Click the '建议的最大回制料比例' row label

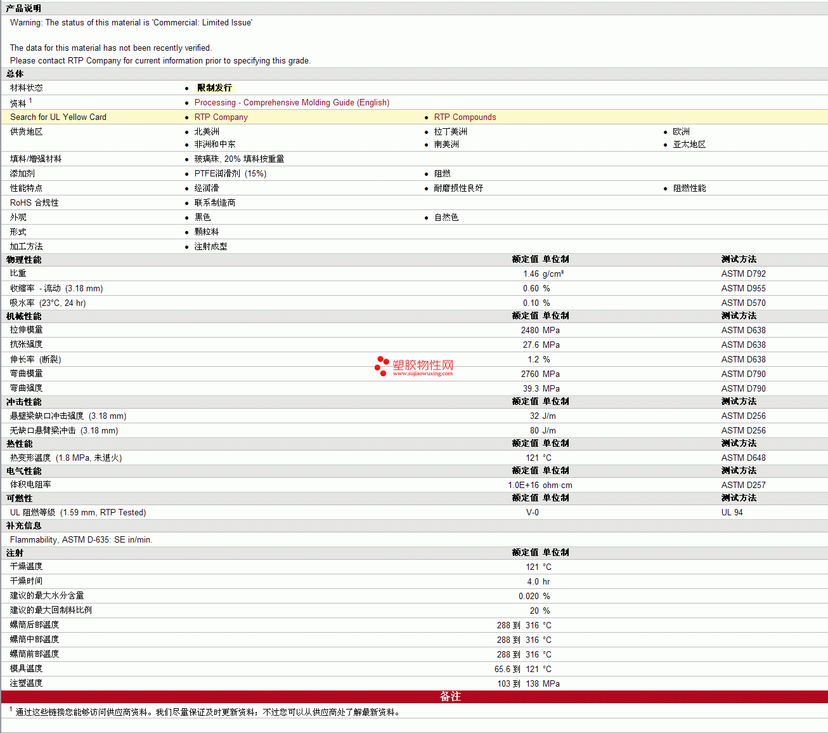(51, 610)
